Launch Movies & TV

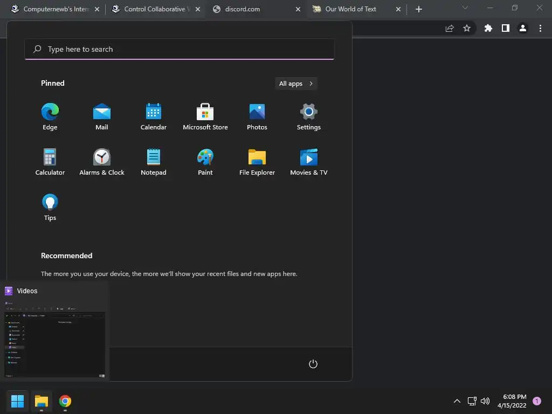pos(309,162)
